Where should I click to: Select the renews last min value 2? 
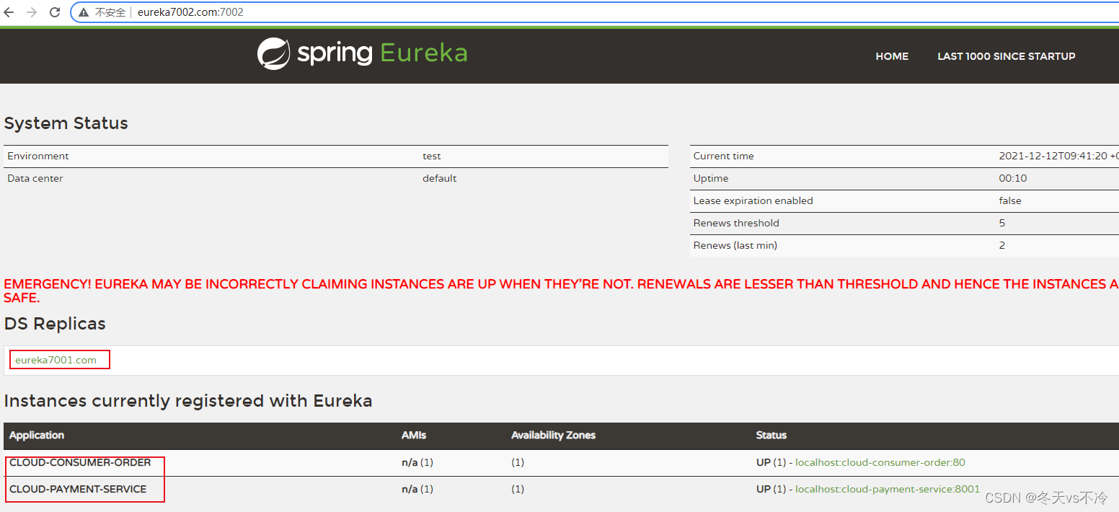tap(1002, 245)
